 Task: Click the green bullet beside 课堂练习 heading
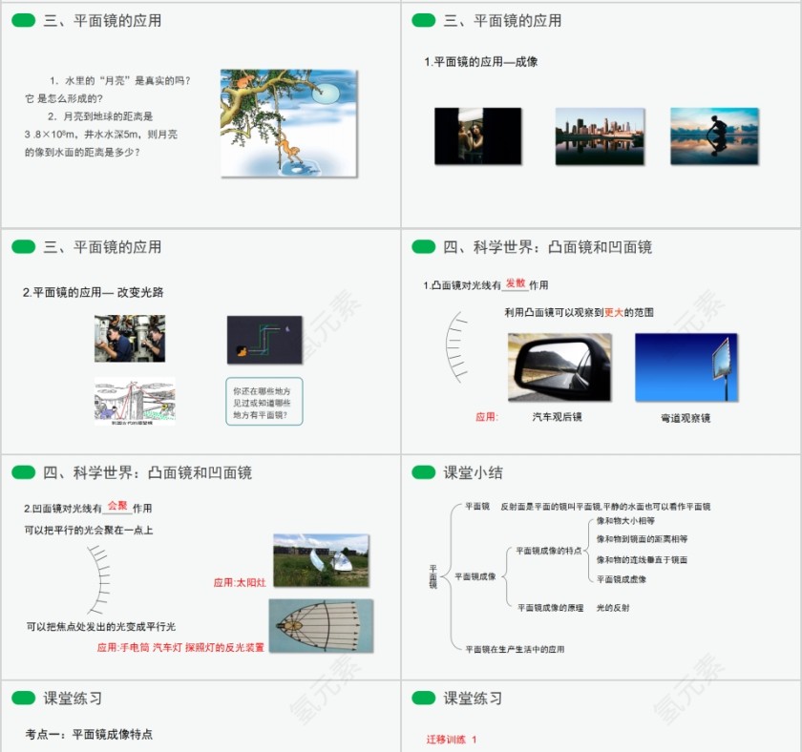(x=26, y=699)
